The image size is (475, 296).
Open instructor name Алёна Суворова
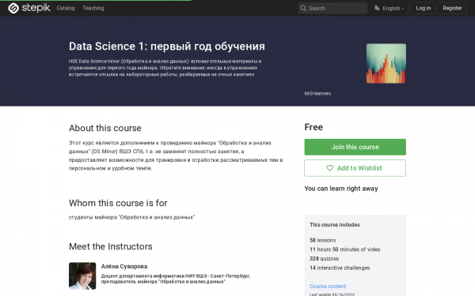pyautogui.click(x=124, y=267)
